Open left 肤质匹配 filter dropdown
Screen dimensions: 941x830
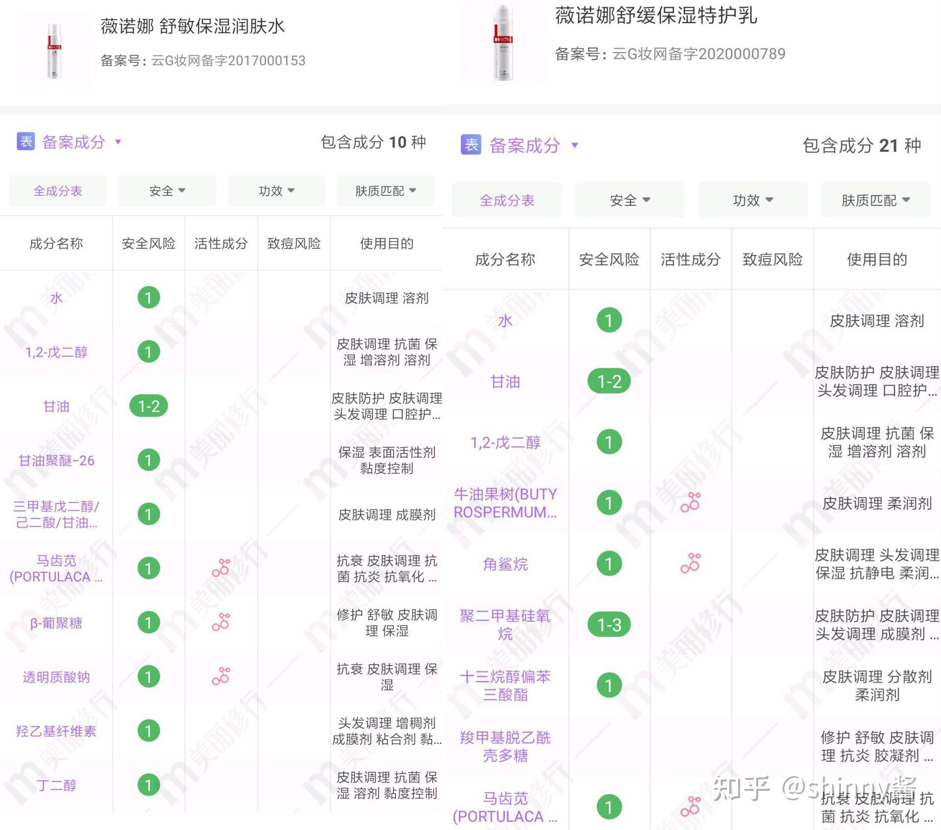coord(385,190)
